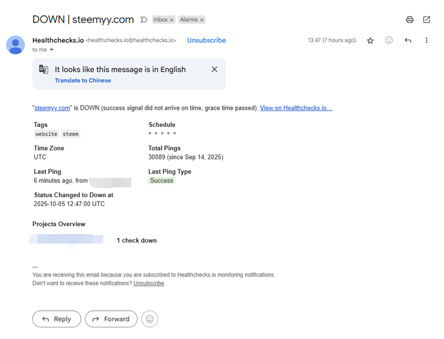Open the steemyy.com link in message body
The height and width of the screenshot is (339, 444).
pyautogui.click(x=52, y=108)
